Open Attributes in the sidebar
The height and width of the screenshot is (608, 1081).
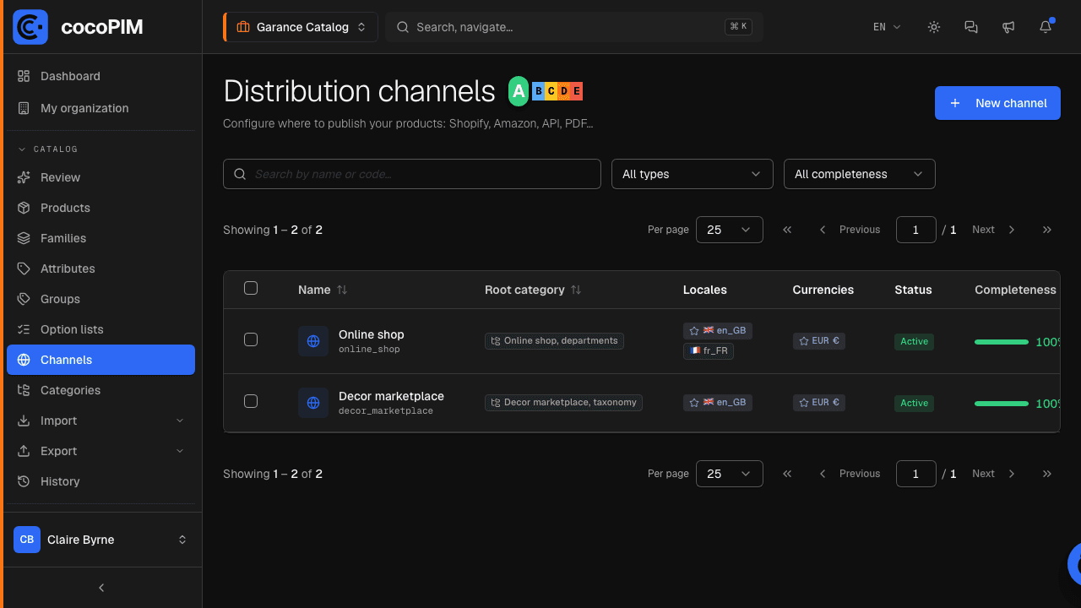pyautogui.click(x=100, y=269)
